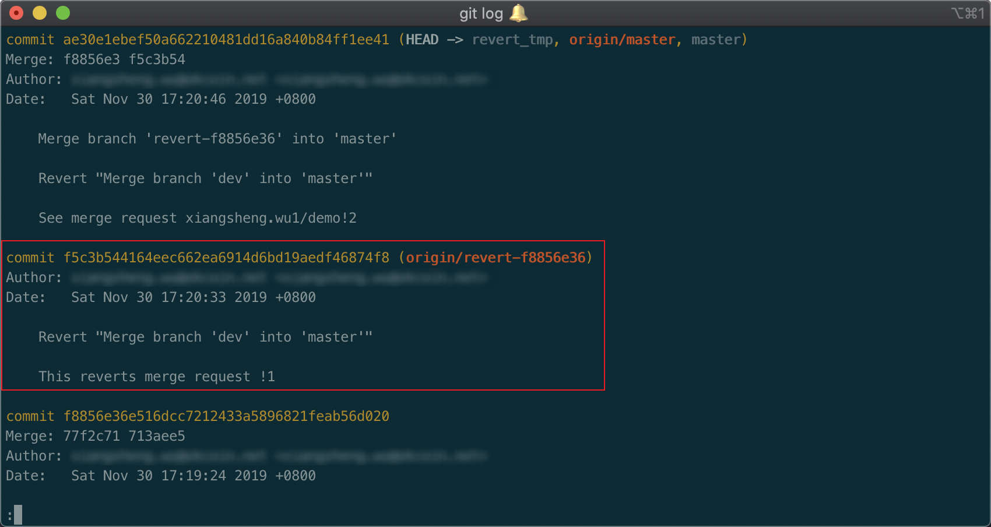
Task: Click the revert_tmp branch name
Action: [x=512, y=40]
